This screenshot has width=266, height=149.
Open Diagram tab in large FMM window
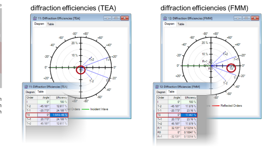pyautogui.click(x=170, y=24)
